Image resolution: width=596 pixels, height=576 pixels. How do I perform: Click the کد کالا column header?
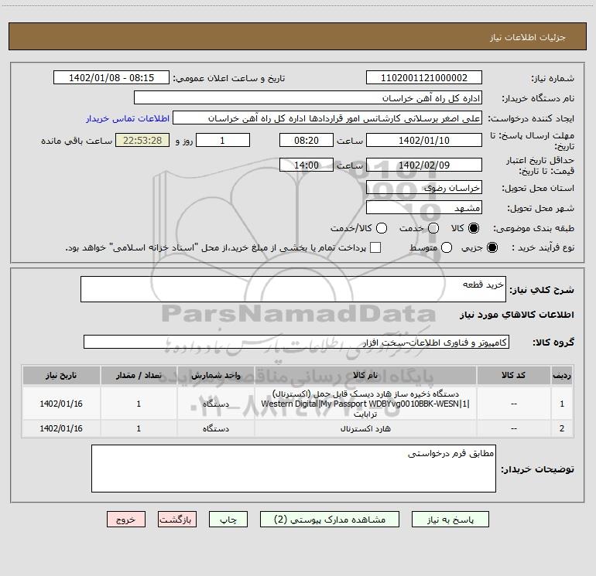coord(513,375)
